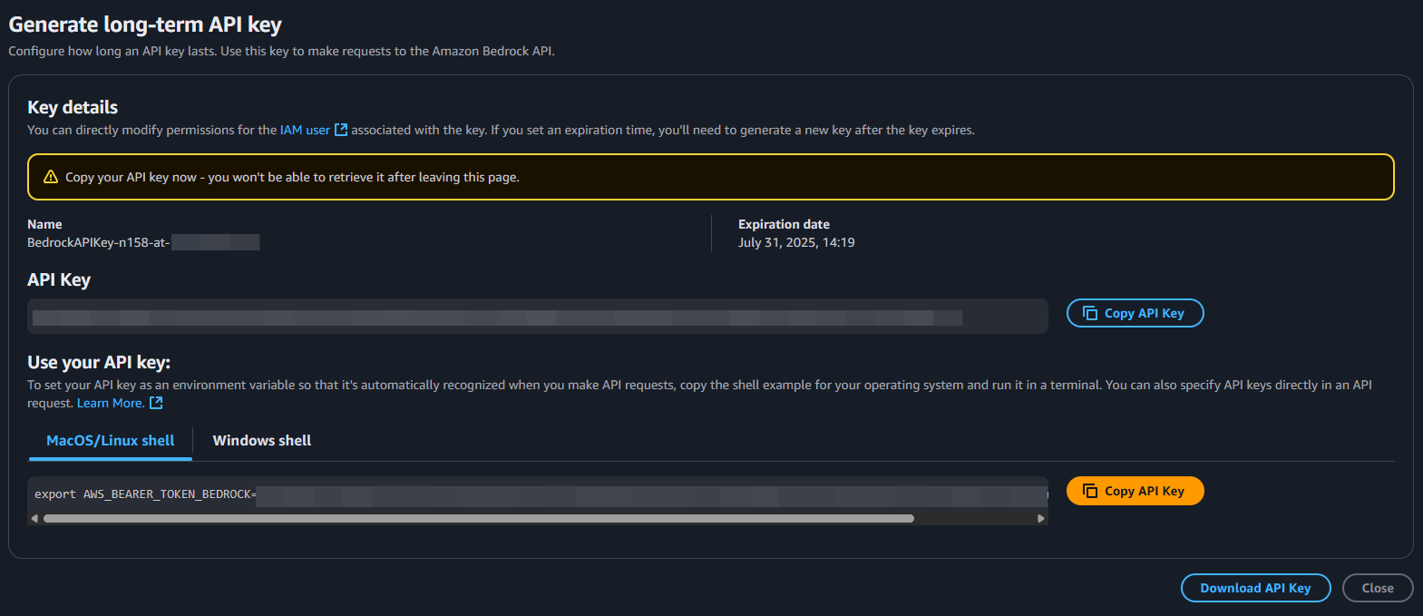Screen dimensions: 1423x616
Task: Open the IAM user link
Action: [x=305, y=130]
